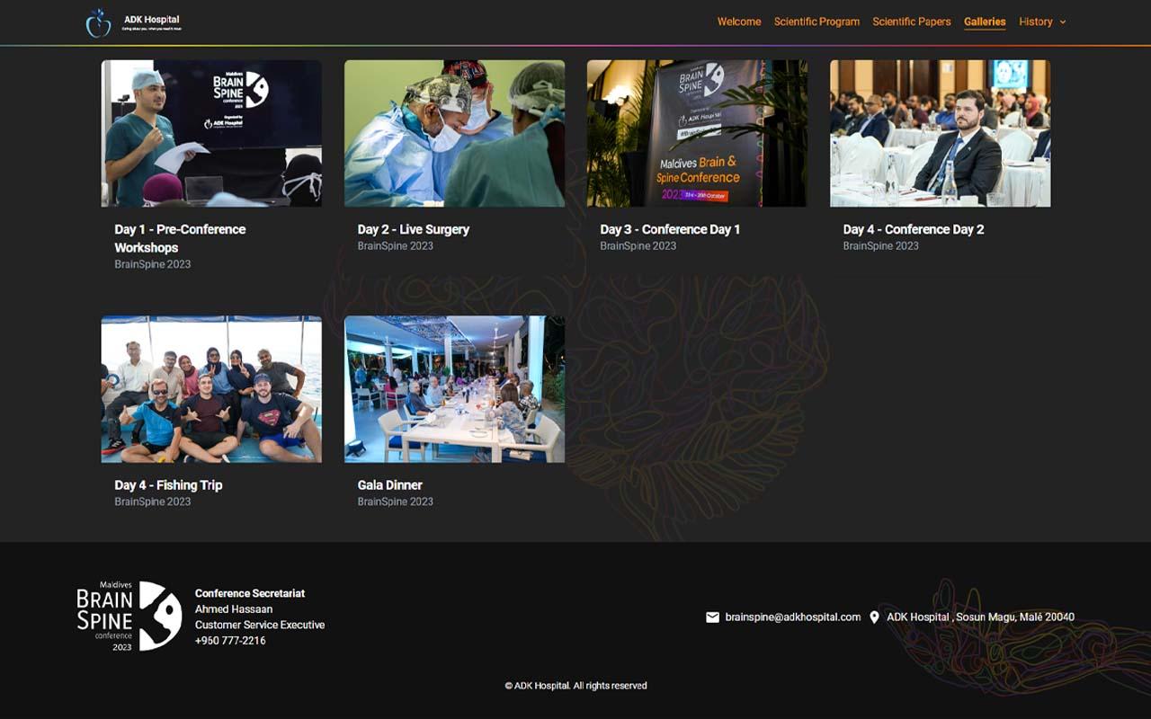The width and height of the screenshot is (1151, 719).
Task: Click BrainSpine 2023 under Live Surgery
Action: point(396,246)
